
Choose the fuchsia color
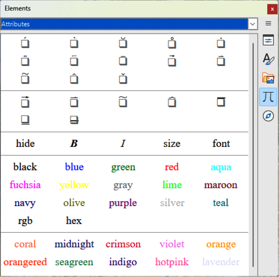click(25, 185)
